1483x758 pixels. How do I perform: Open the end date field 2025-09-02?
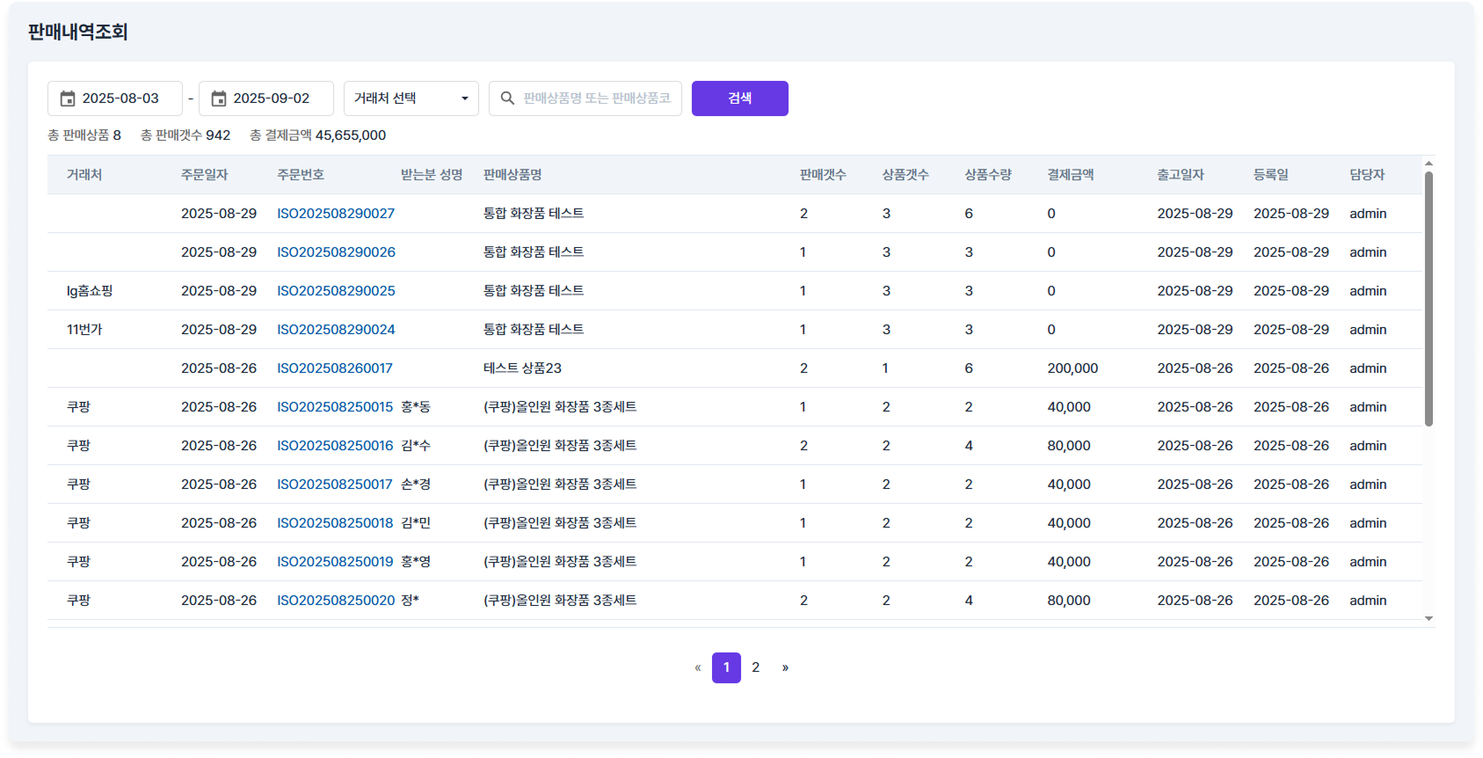point(272,98)
